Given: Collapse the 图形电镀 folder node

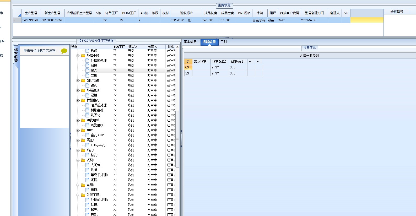Looking at the screenshot, I should [x=78, y=80].
